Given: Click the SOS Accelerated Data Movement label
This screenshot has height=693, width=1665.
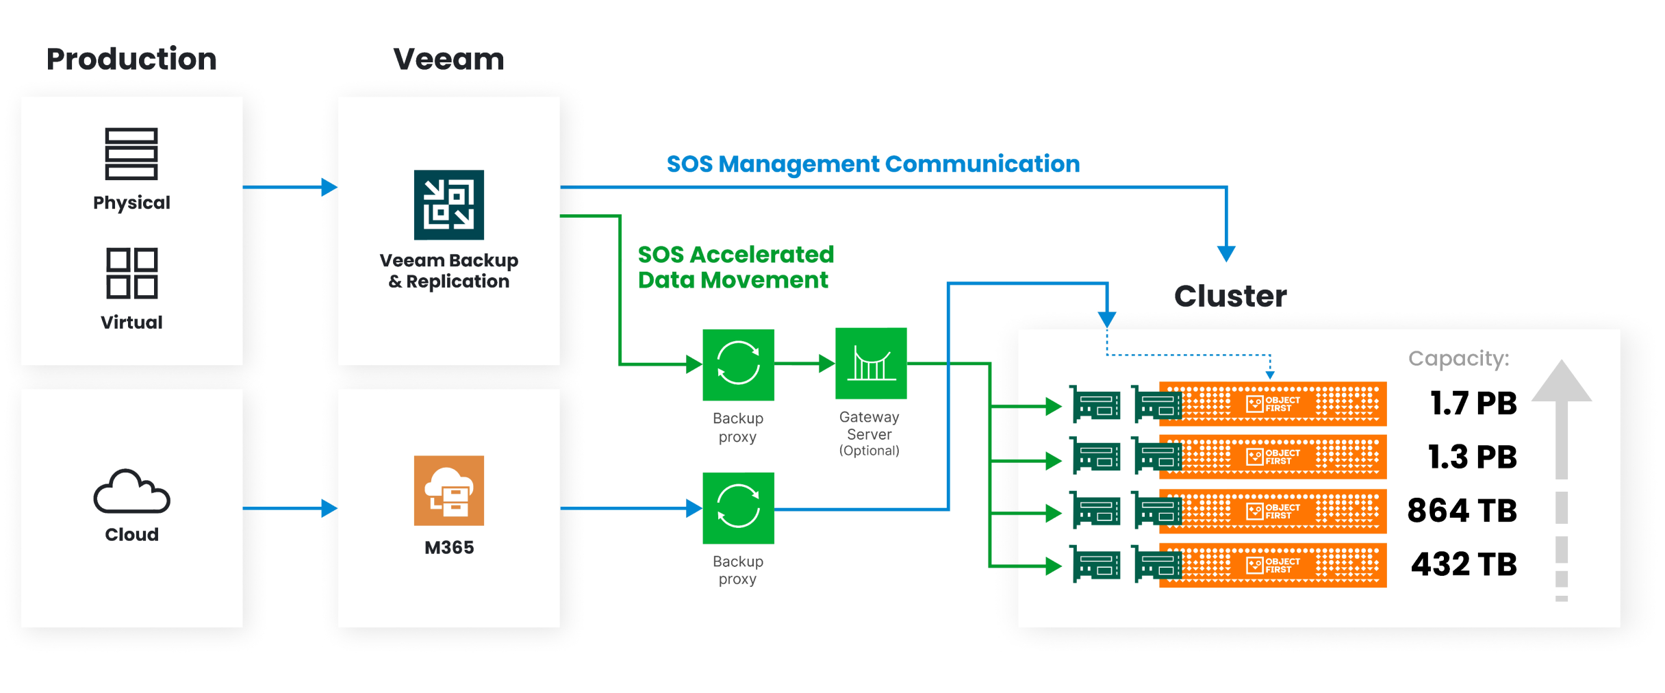Looking at the screenshot, I should pyautogui.click(x=736, y=267).
